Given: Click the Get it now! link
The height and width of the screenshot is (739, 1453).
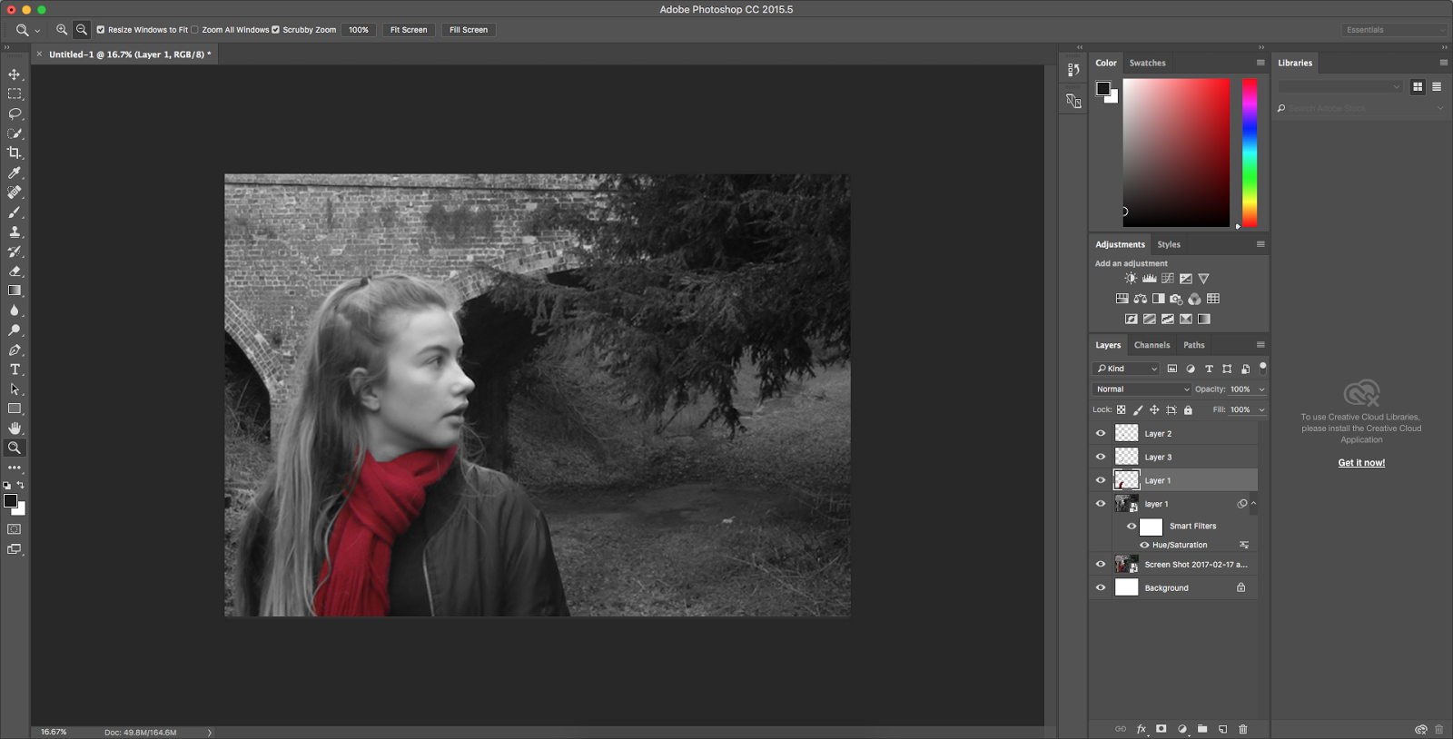Looking at the screenshot, I should click(x=1361, y=463).
